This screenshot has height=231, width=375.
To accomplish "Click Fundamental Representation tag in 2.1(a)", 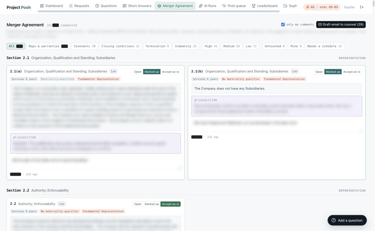I will 99,79.
